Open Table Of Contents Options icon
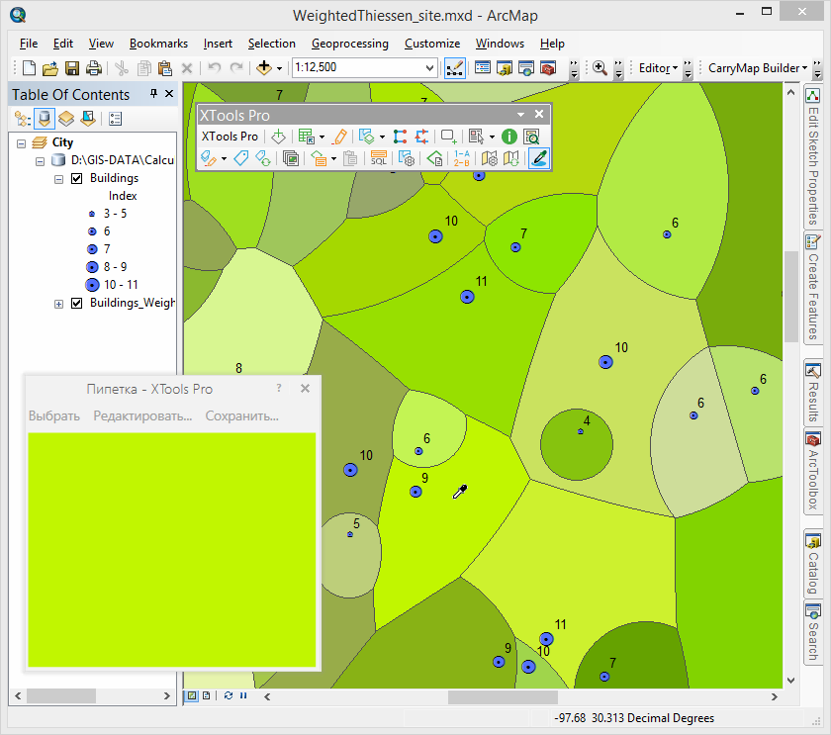Screen dimensions: 831x735 [x=115, y=119]
